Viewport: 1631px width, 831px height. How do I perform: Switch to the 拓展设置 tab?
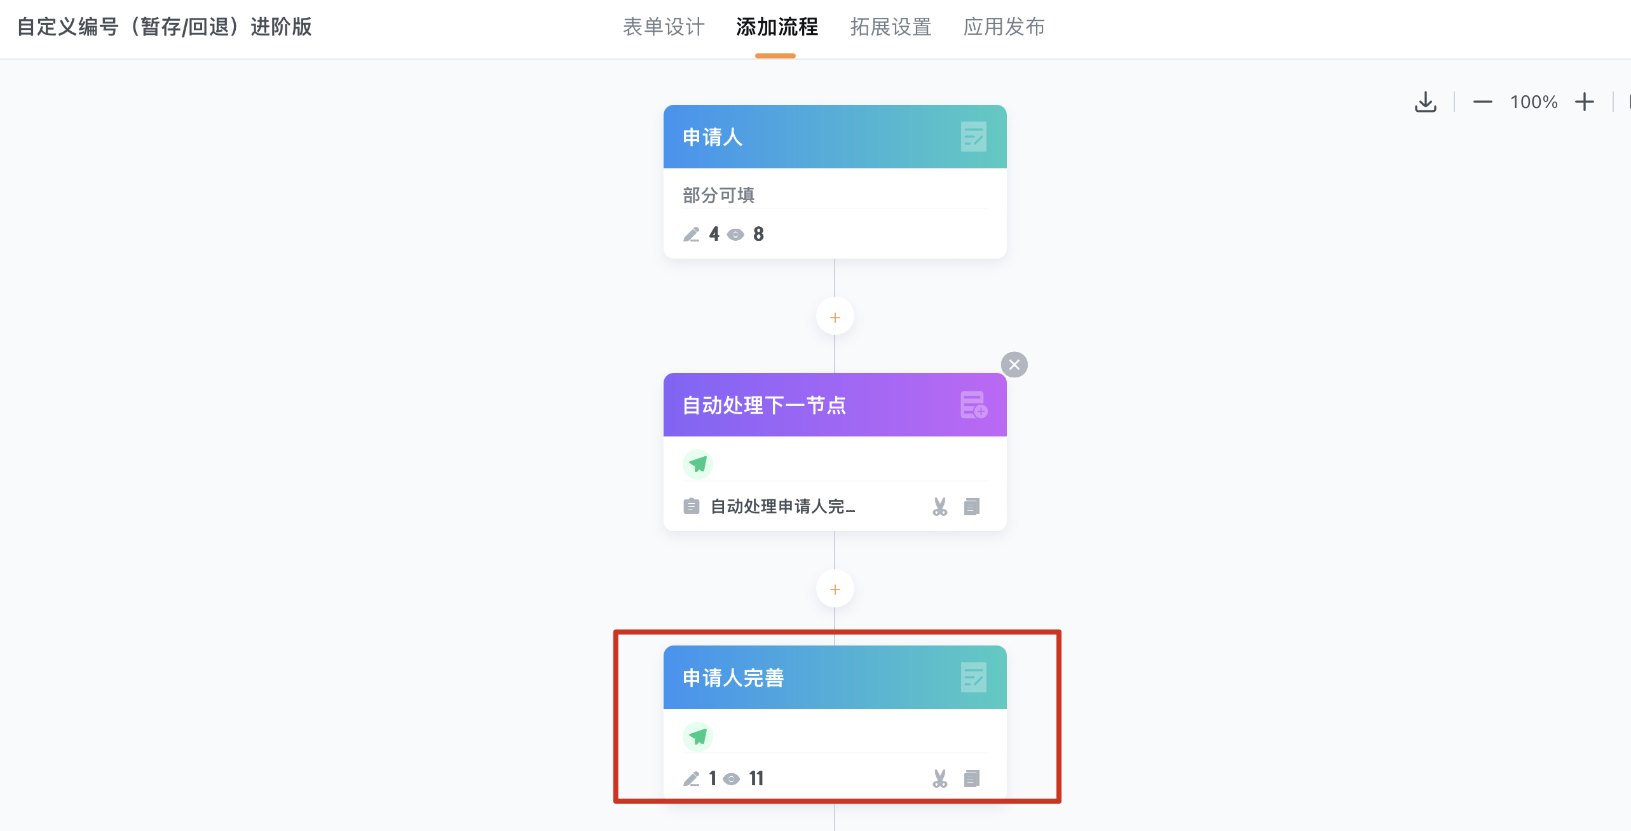tap(891, 27)
